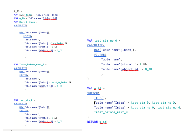Click the 'TRUE(),' line
The height and width of the screenshot is (132, 190).
(100, 98)
